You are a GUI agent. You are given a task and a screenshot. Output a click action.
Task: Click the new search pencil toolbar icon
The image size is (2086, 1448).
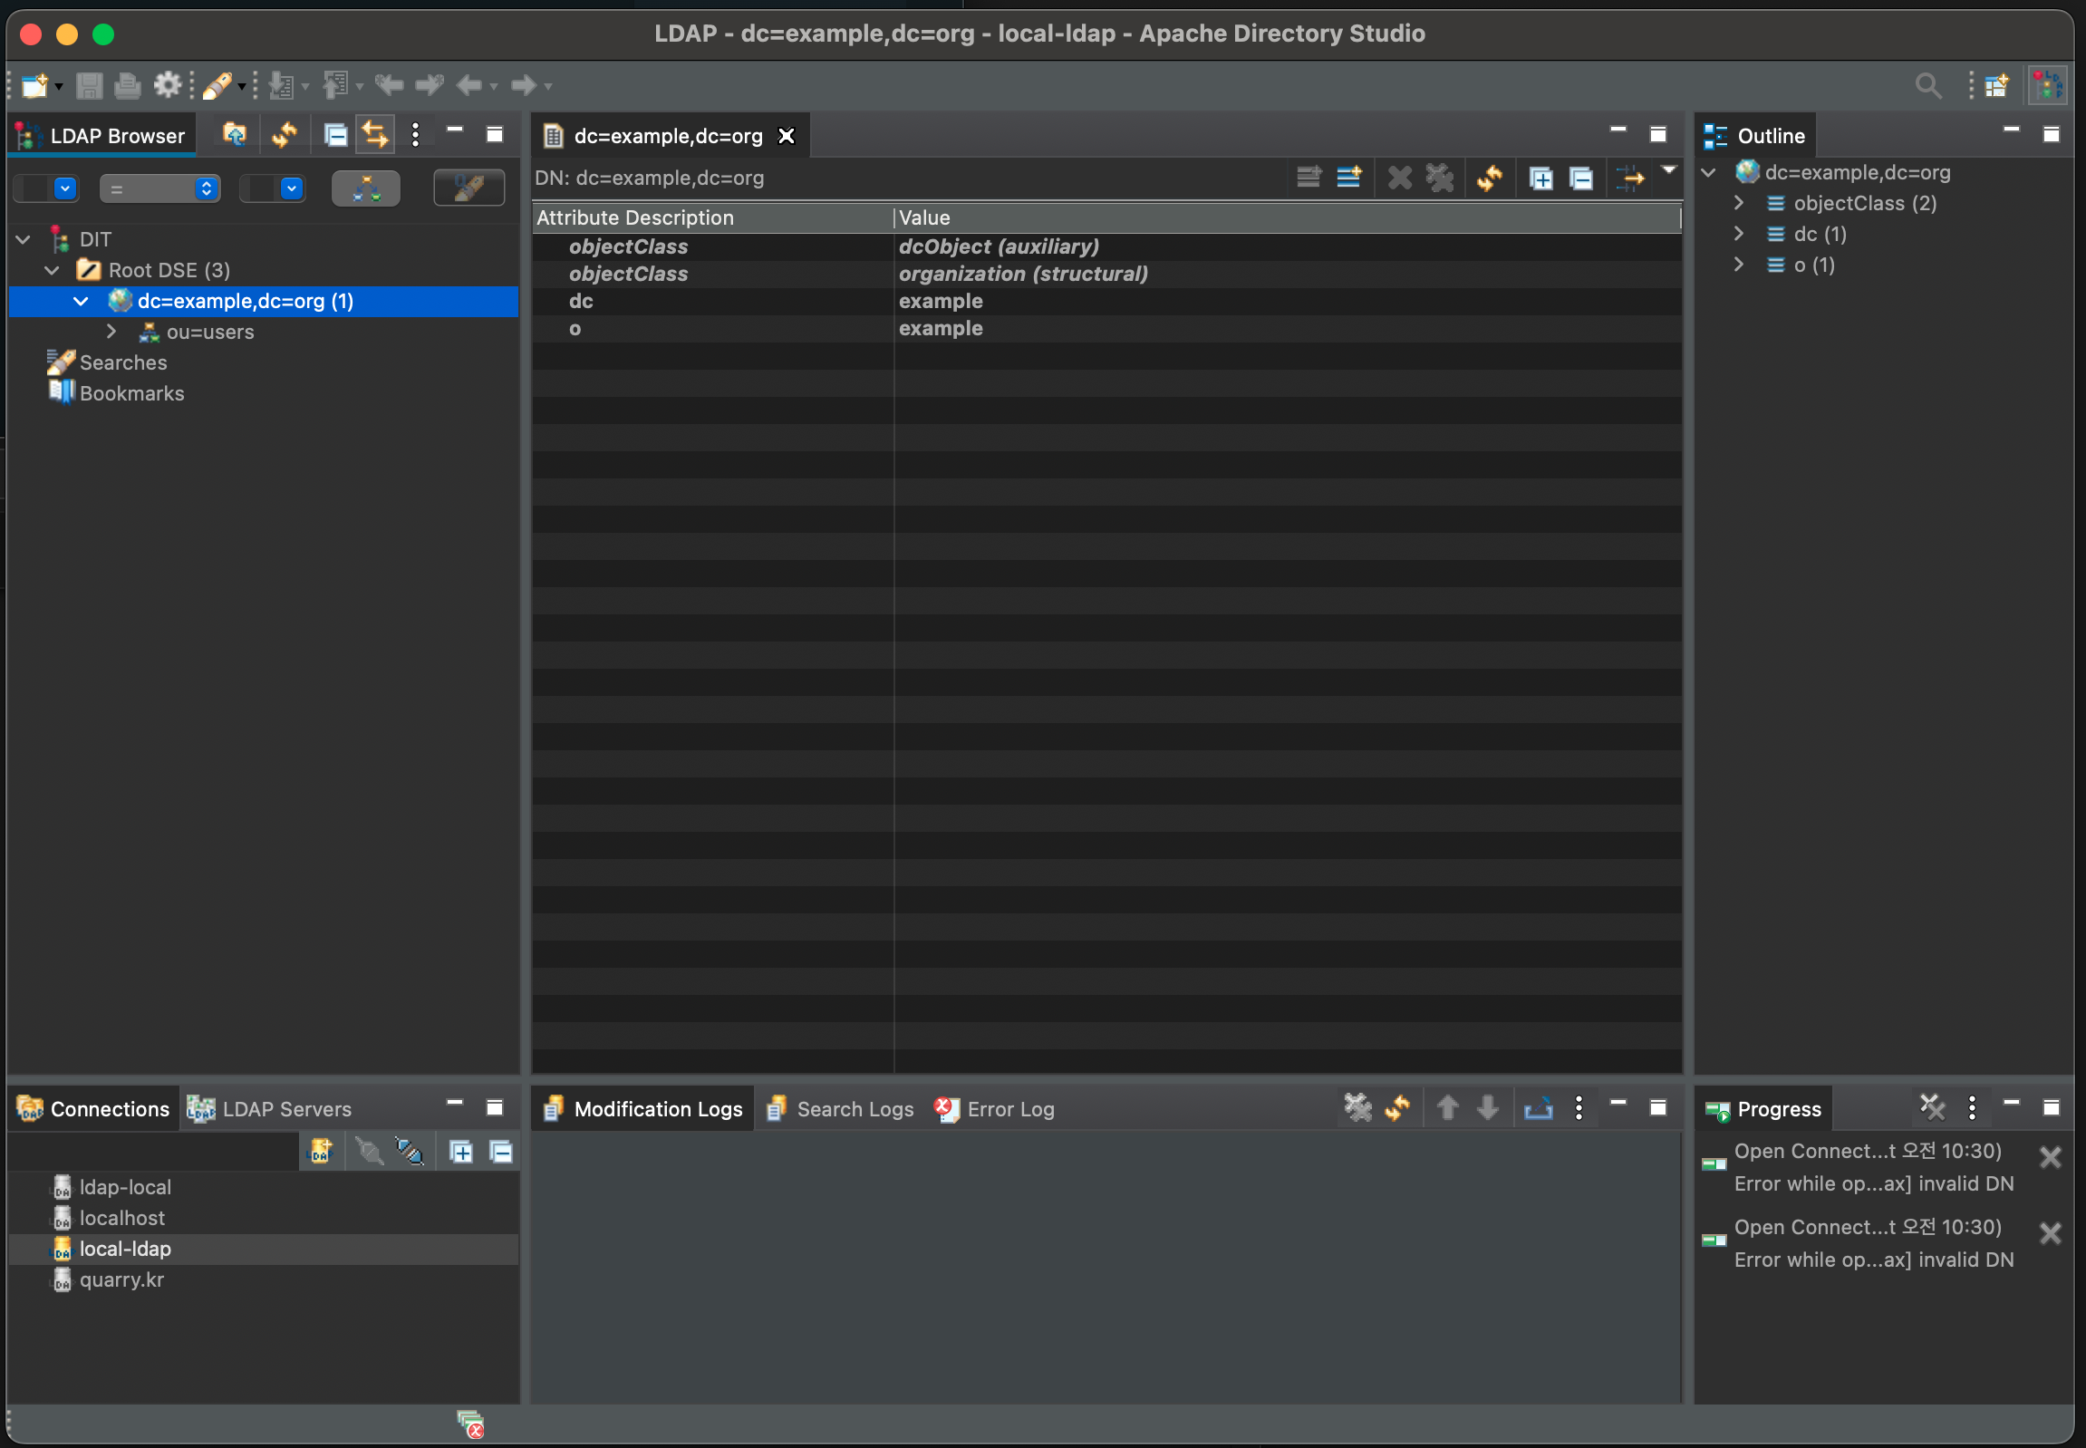coord(217,85)
